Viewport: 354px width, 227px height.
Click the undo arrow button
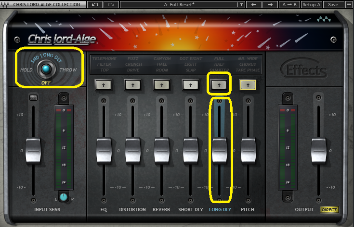tap(95, 5)
